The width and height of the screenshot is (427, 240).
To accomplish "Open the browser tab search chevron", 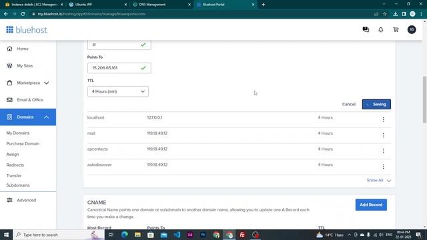I will point(384,4).
